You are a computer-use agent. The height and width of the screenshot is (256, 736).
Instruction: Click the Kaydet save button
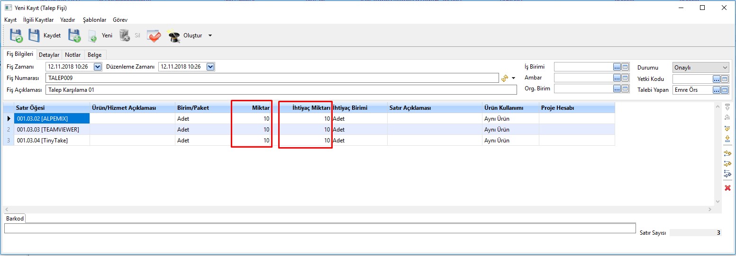[x=45, y=35]
